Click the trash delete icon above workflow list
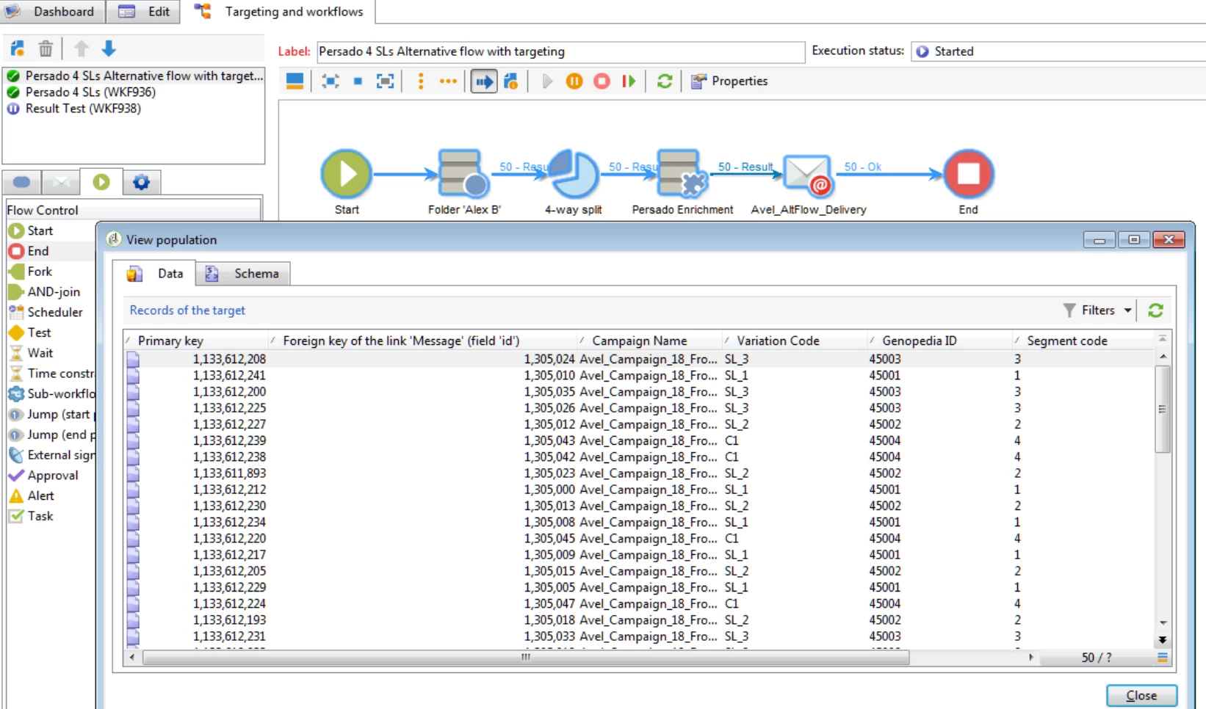Screen dimensions: 1206x709 point(46,48)
